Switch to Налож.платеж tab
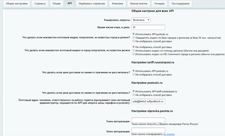Image resolution: width=225 pixels, height=136 pixels. click(138, 4)
